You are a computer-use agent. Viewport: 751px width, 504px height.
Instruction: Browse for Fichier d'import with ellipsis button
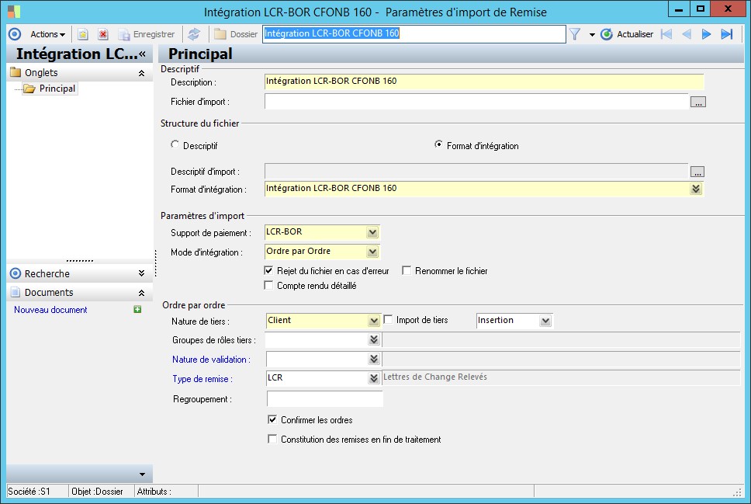click(697, 102)
